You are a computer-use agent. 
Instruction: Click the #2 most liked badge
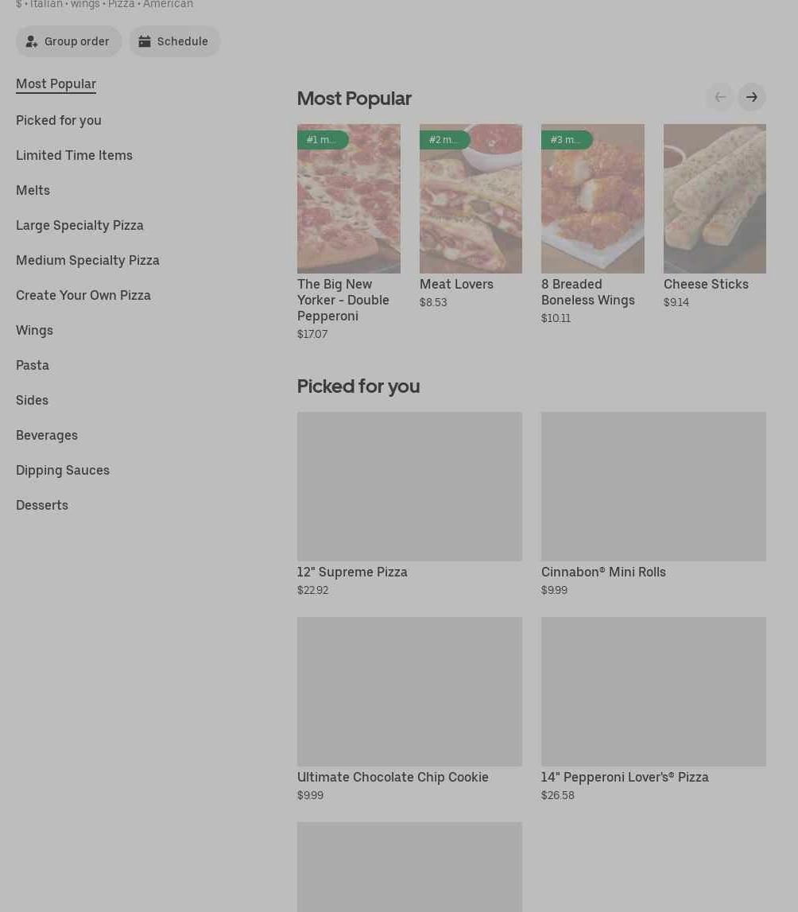(444, 140)
